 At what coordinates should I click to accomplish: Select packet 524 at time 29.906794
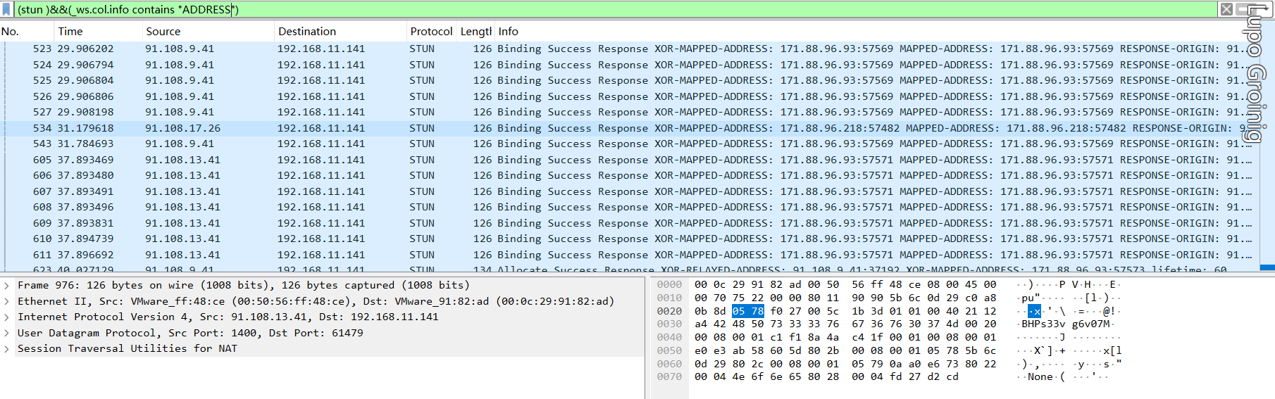(x=630, y=65)
